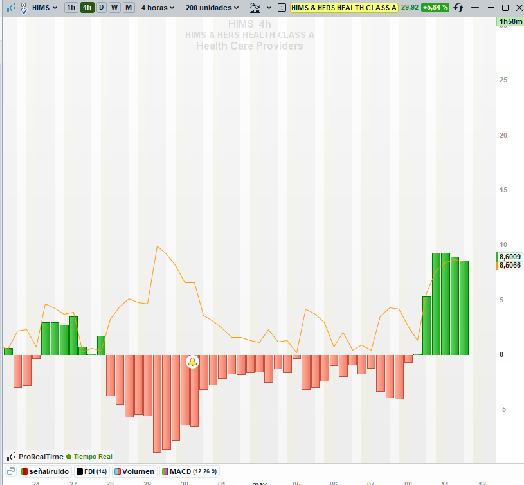Click the +5,84 % change badge
The height and width of the screenshot is (485, 524).
click(435, 7)
